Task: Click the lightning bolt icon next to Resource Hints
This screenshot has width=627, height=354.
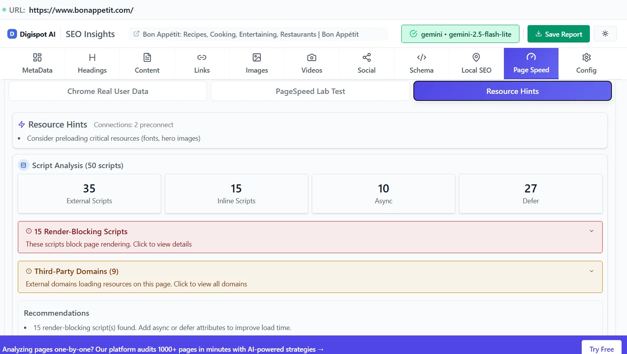Action: click(22, 124)
